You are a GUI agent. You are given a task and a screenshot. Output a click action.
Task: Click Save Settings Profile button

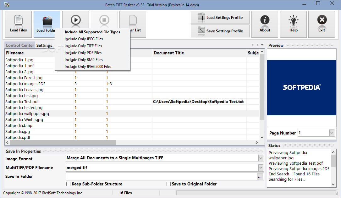point(220,31)
